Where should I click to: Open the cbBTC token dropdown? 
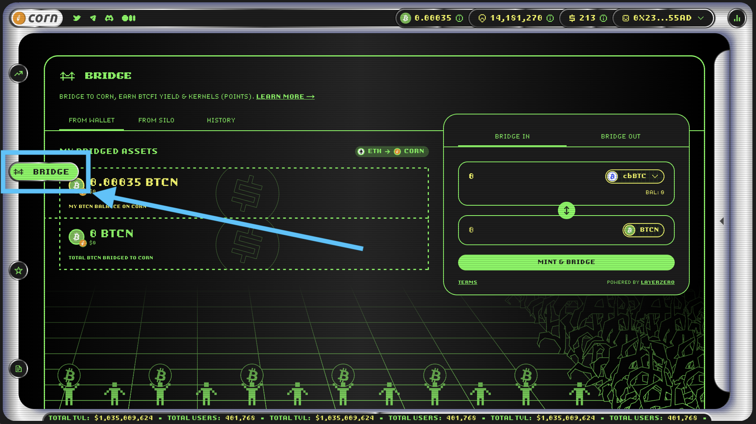pos(634,176)
